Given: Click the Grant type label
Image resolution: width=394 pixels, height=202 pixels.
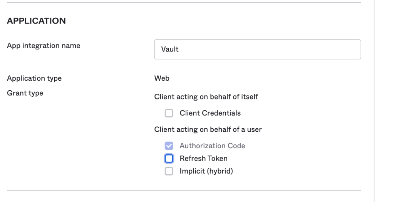Looking at the screenshot, I should (25, 93).
